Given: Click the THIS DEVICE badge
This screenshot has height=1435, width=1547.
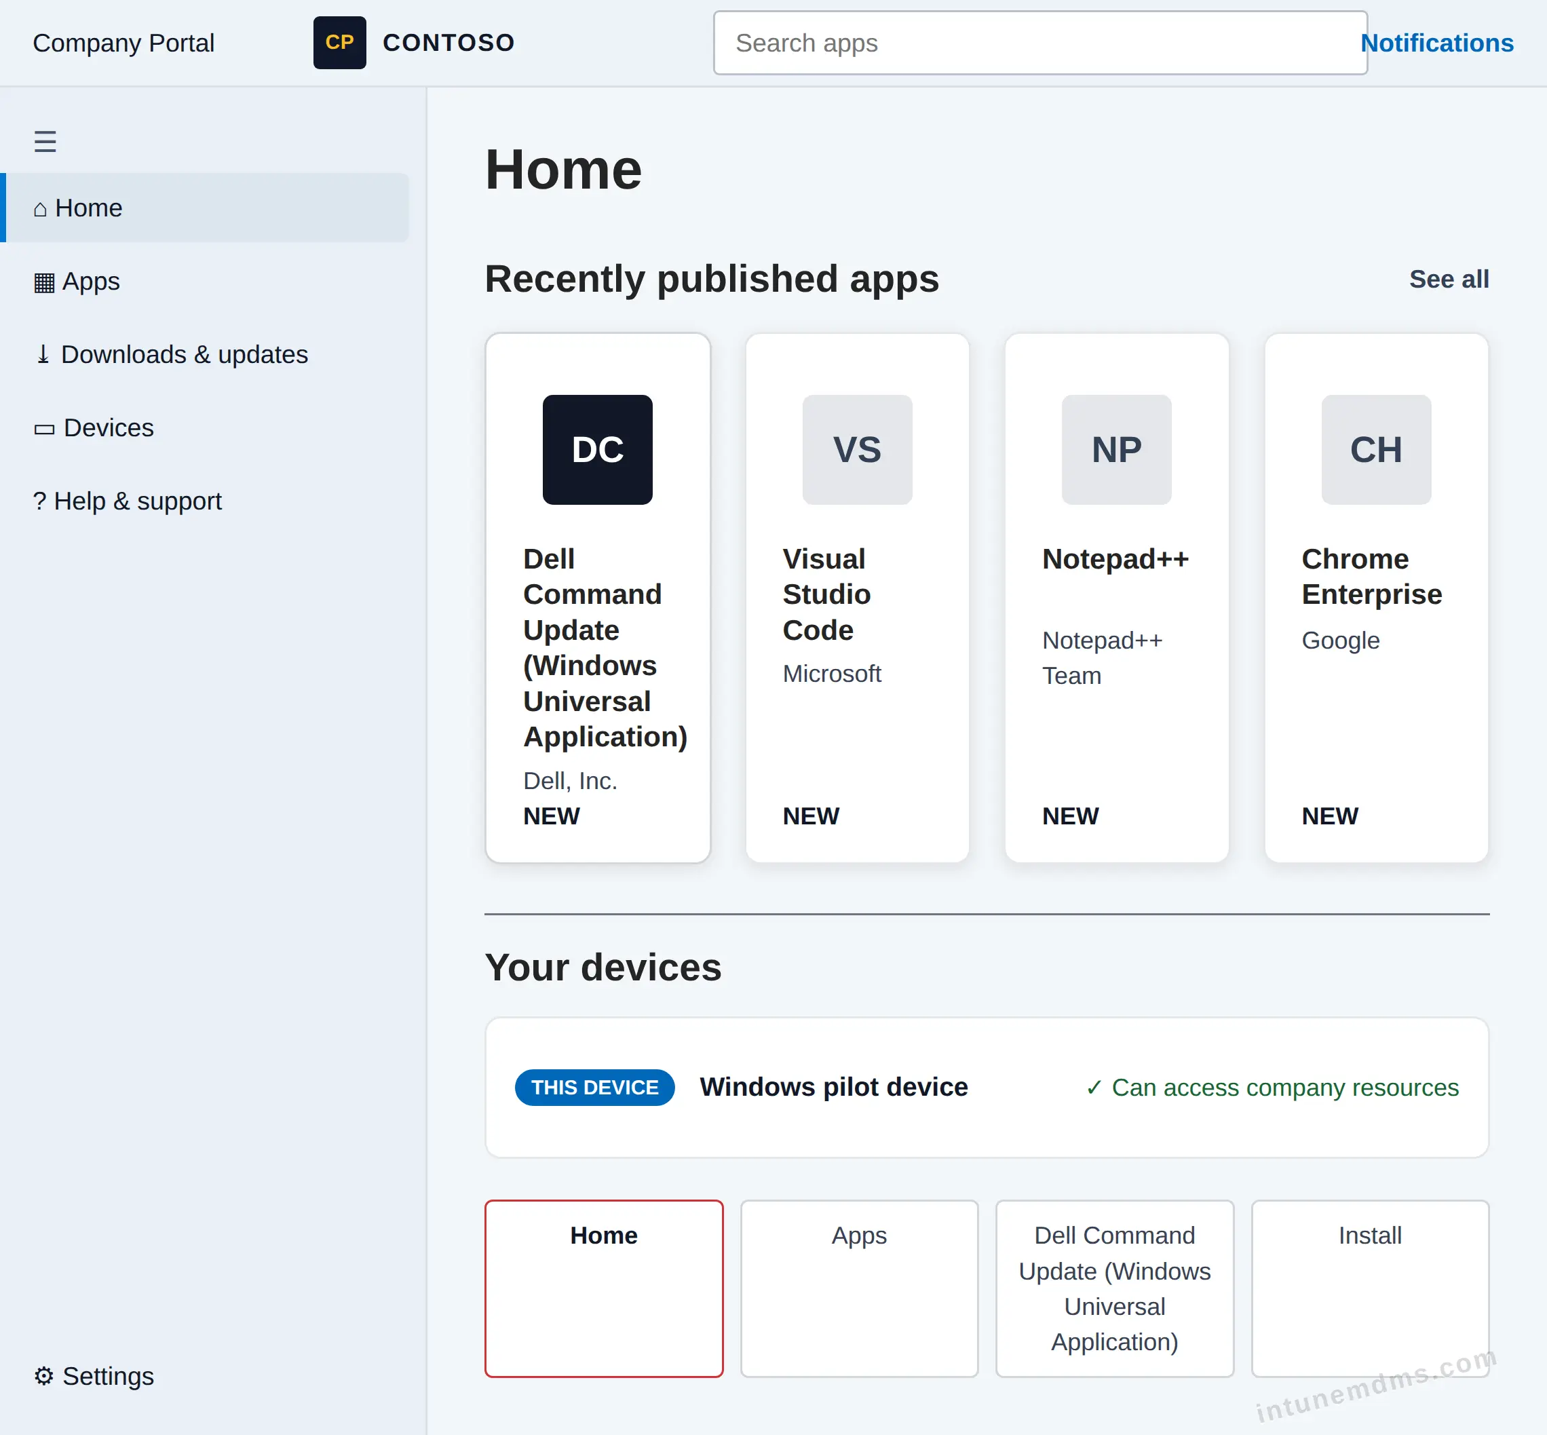Looking at the screenshot, I should click(594, 1087).
